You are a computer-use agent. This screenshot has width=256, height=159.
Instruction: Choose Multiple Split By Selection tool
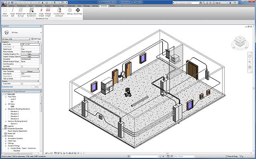[x=31, y=12]
